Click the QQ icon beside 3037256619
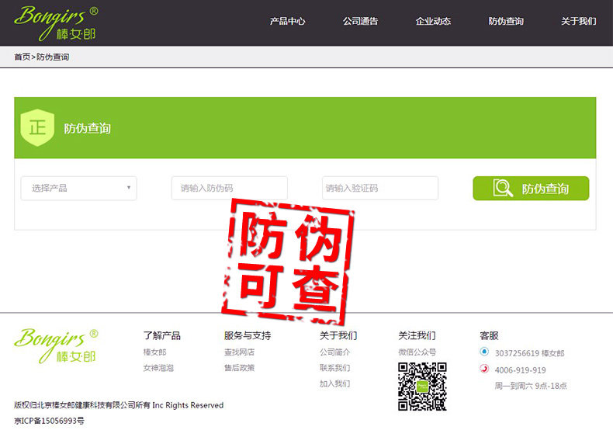 click(484, 352)
